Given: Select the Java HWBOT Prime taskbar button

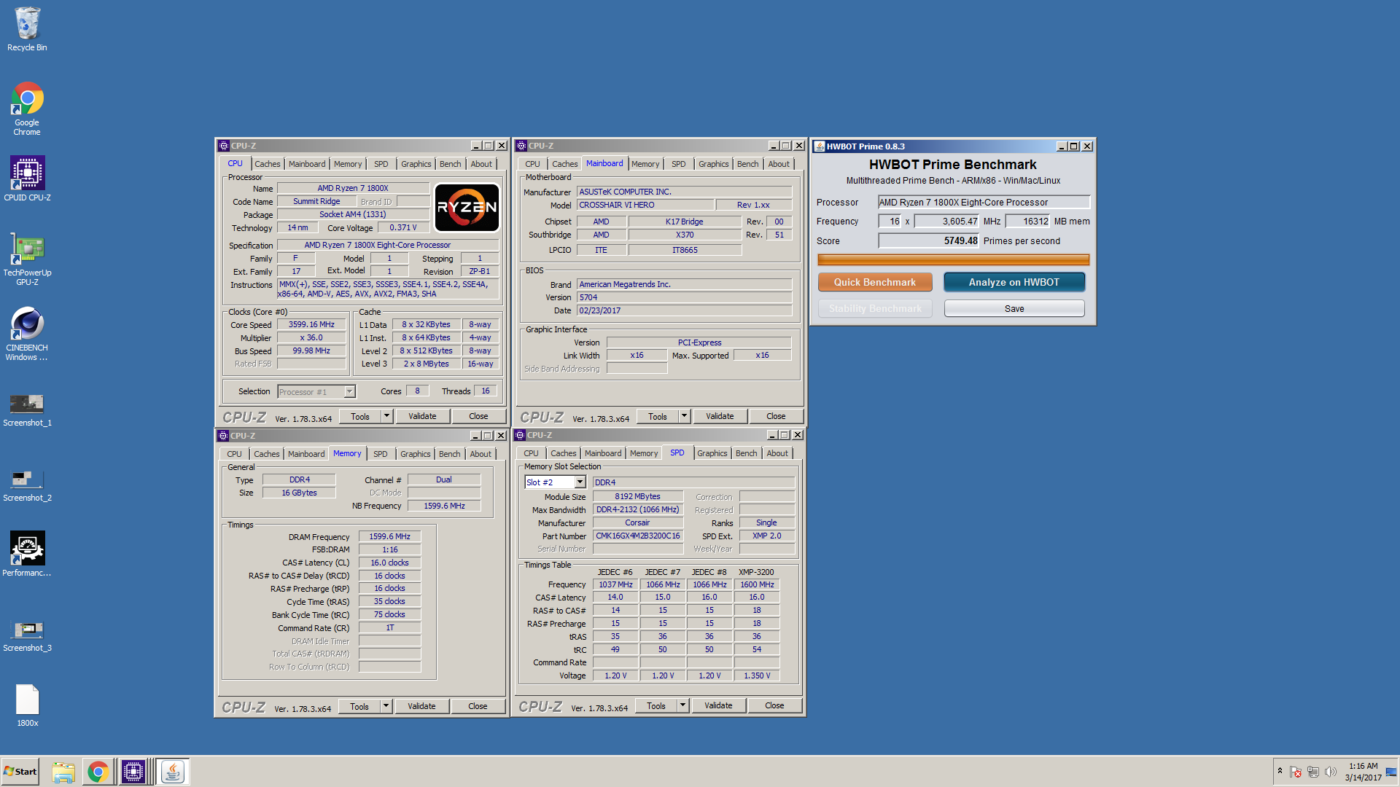Looking at the screenshot, I should 173,772.
